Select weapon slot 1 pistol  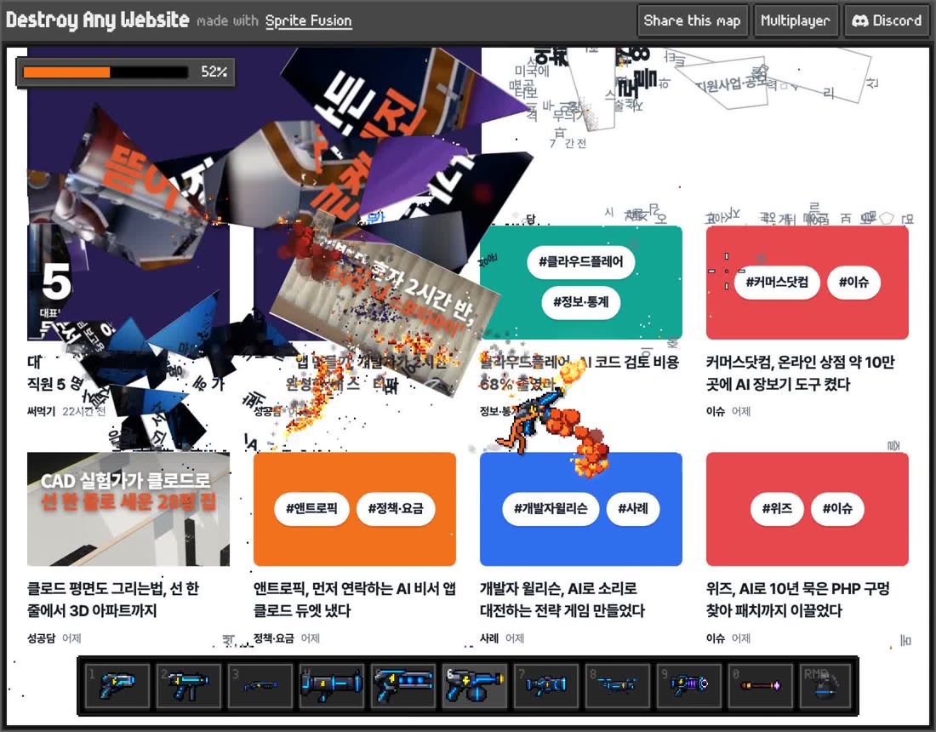[117, 685]
